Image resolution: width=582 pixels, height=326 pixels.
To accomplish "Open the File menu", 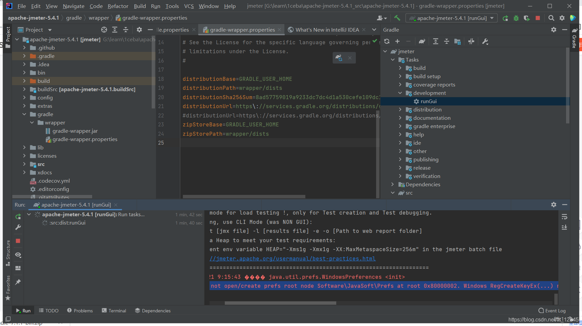I will click(x=22, y=6).
